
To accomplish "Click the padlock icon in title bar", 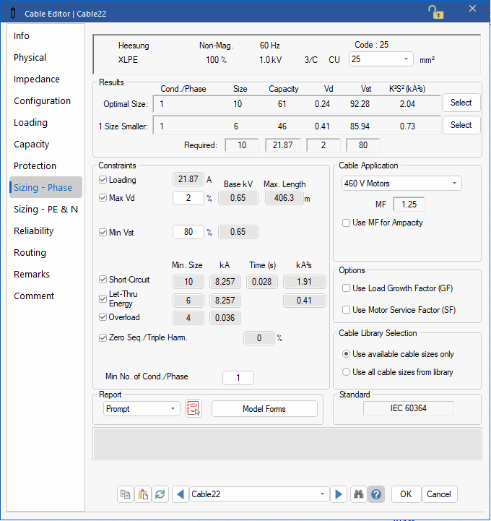I will click(x=435, y=11).
